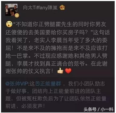Click the gold V verified badge
This screenshot has height=113, width=116.
17,15
